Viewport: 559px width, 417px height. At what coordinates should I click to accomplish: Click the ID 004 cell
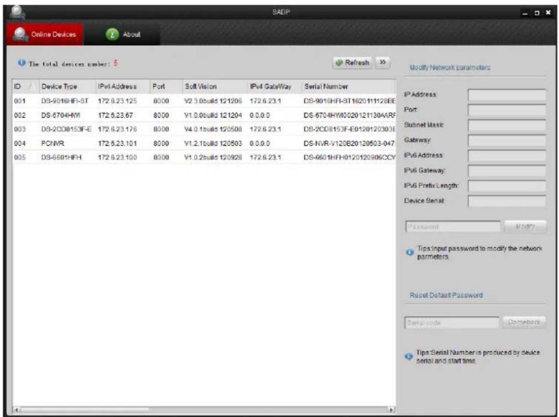(x=20, y=144)
